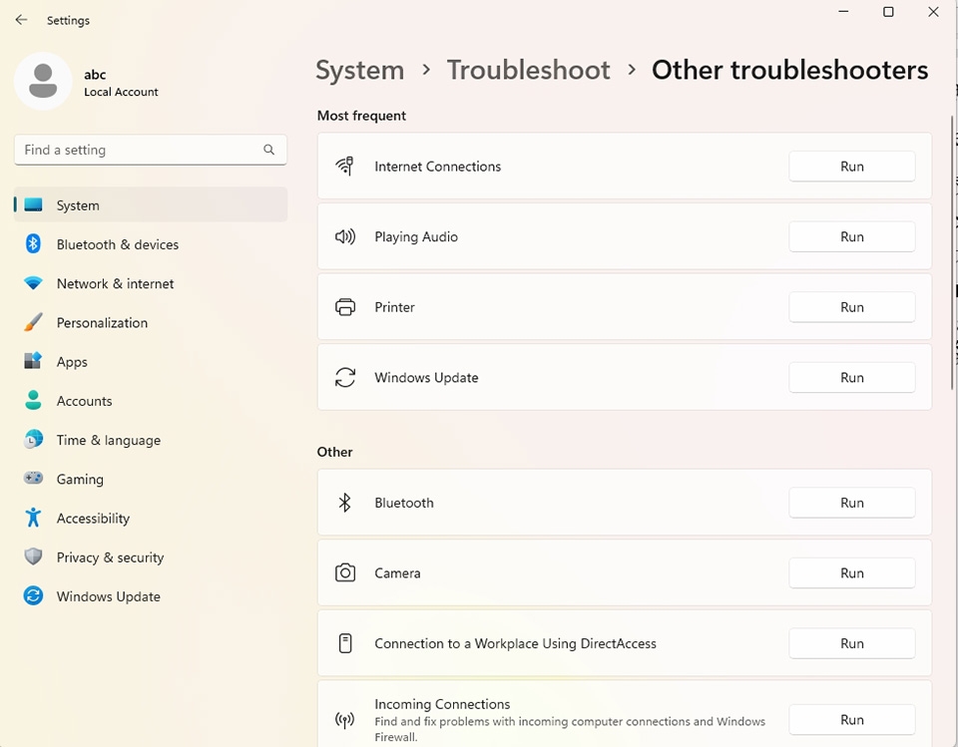Click System in the breadcrumb trail

(x=359, y=70)
